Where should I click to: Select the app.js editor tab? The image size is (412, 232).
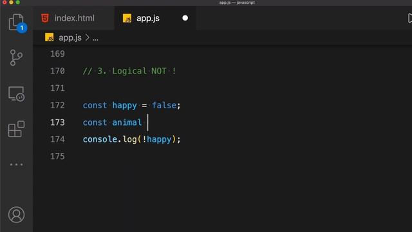click(155, 18)
